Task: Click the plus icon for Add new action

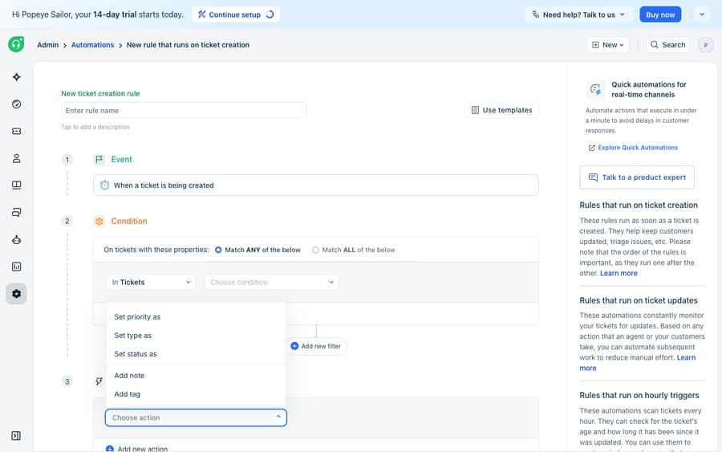Action: [110, 449]
